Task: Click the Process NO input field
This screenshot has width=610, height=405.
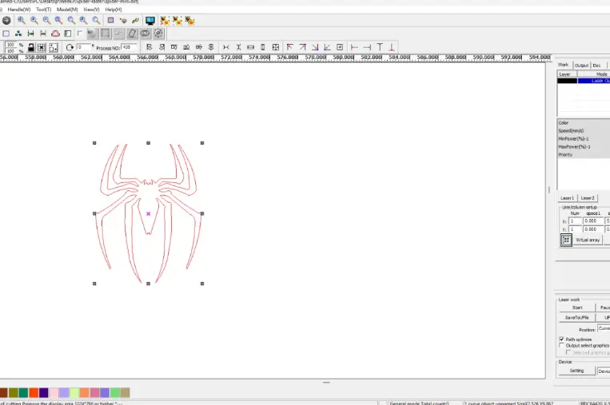Action: coord(130,47)
